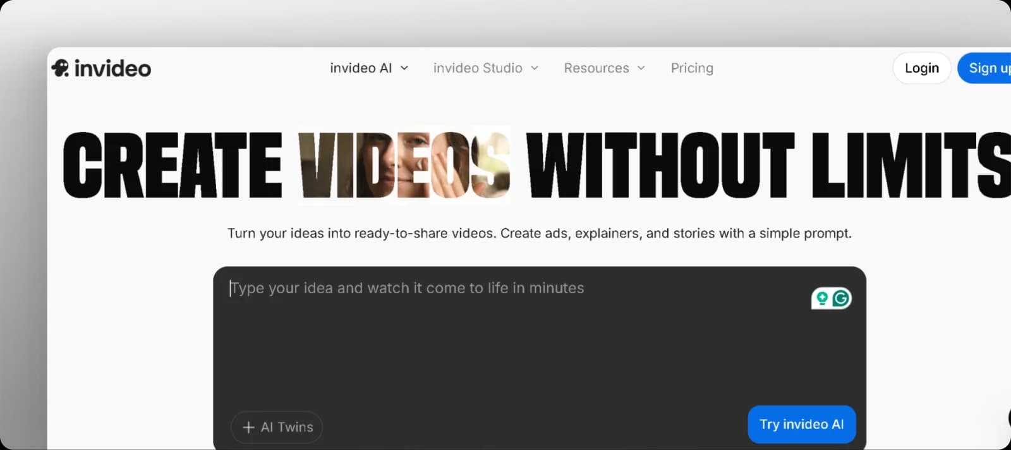Click the invideo logo
The height and width of the screenshot is (450, 1011).
[101, 68]
